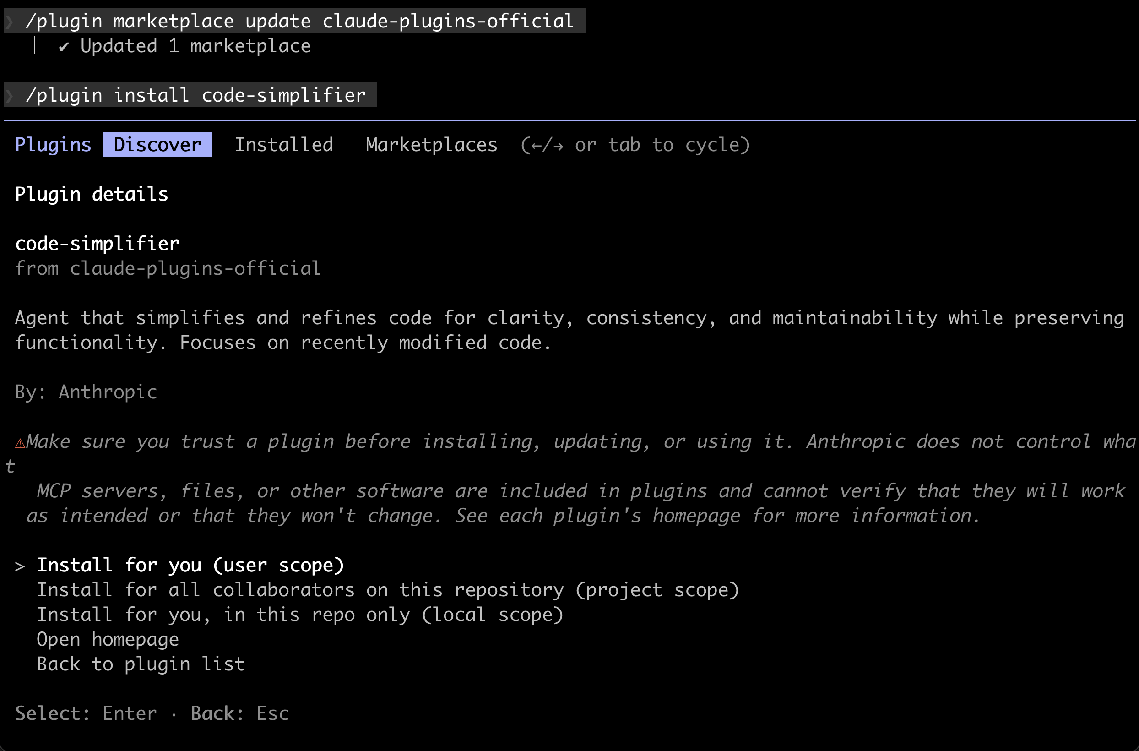Choose Install for all collaborators on this repository
The width and height of the screenshot is (1139, 751).
pos(388,590)
